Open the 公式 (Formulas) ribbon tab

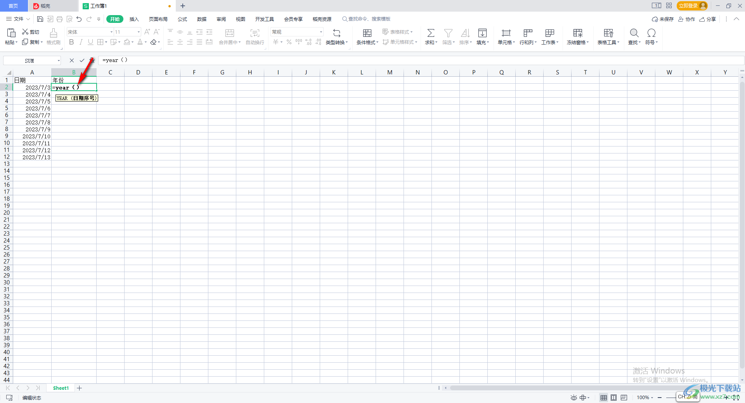(x=182, y=19)
